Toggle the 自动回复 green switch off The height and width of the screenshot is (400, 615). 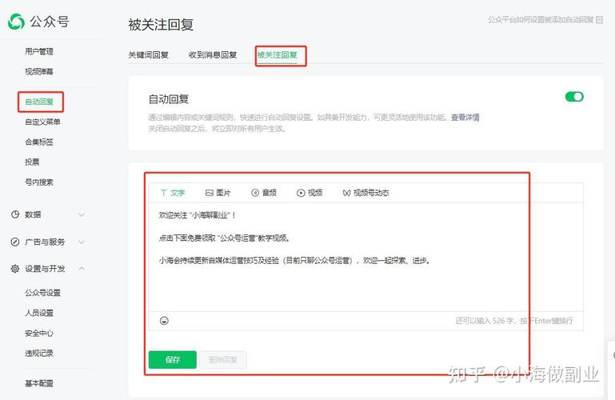click(x=574, y=97)
